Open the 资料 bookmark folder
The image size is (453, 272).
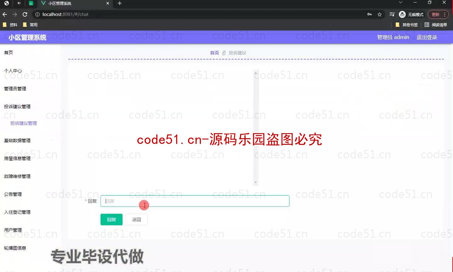10,25
